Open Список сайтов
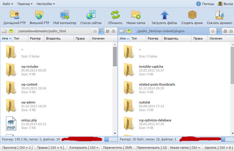Image resolution: width=234 pixels, height=151 pixels. 91,17
